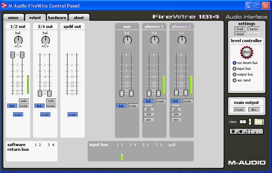This screenshot has height=173, width=272.
Task: Click the phones 1 balance knob
Action: coord(155,40)
